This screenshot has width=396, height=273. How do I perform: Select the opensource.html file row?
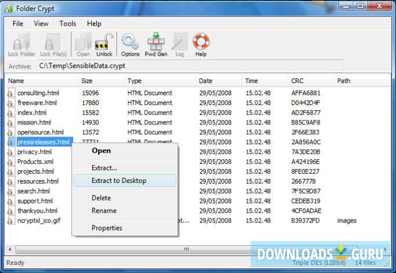tap(198, 132)
